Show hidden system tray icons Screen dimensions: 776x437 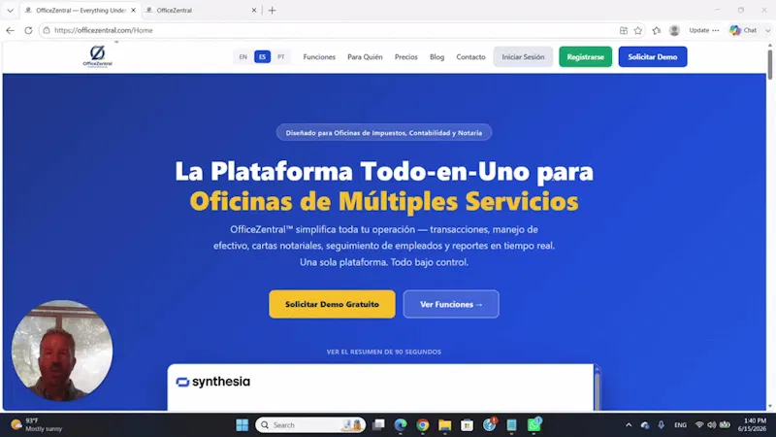pos(629,424)
